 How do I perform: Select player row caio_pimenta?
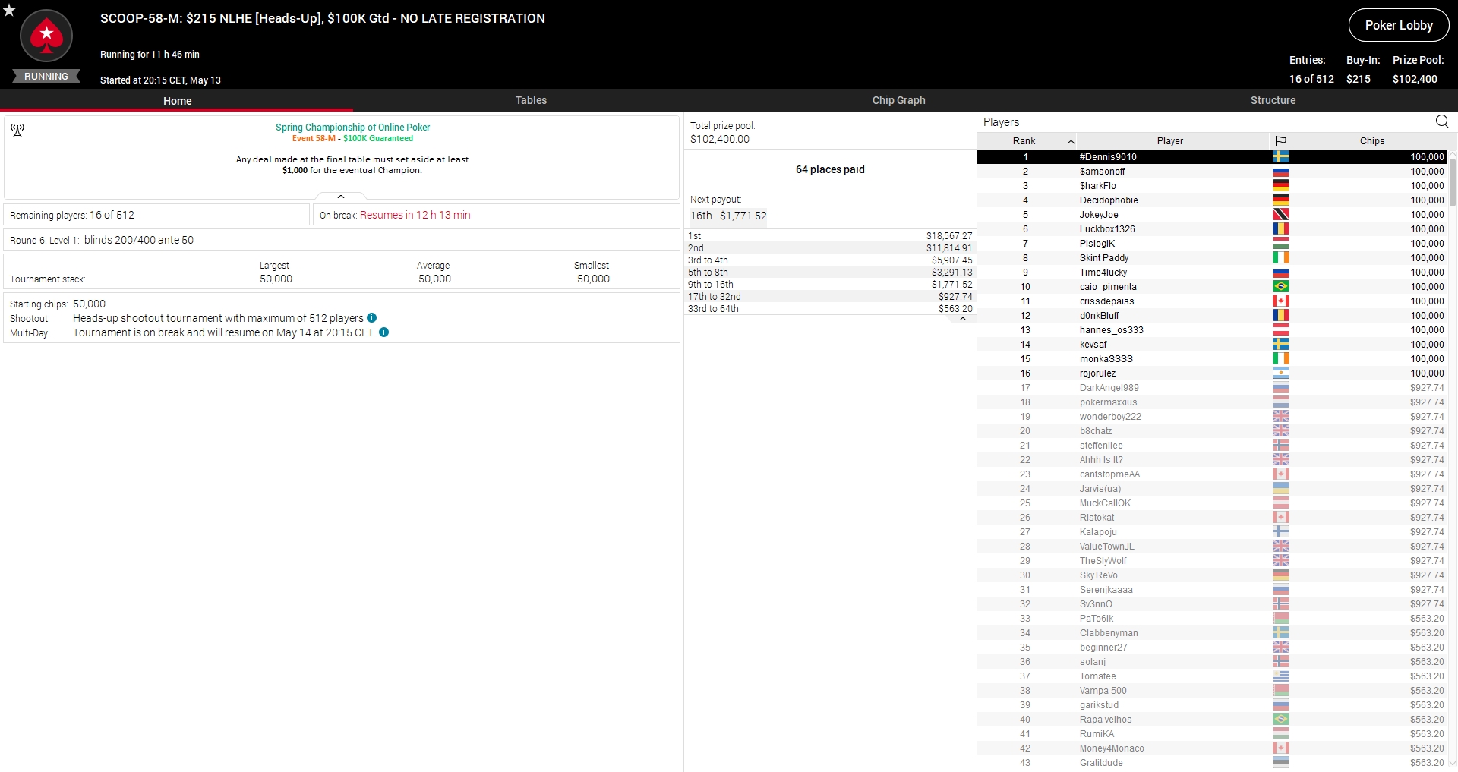pyautogui.click(x=1213, y=287)
